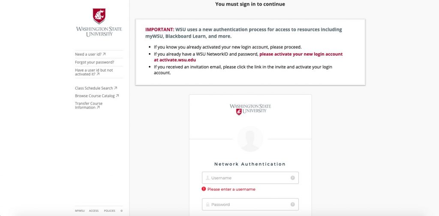The width and height of the screenshot is (439, 216).
Task: Click the WSU cougar shield logo in sidebar
Action: [x=99, y=16]
